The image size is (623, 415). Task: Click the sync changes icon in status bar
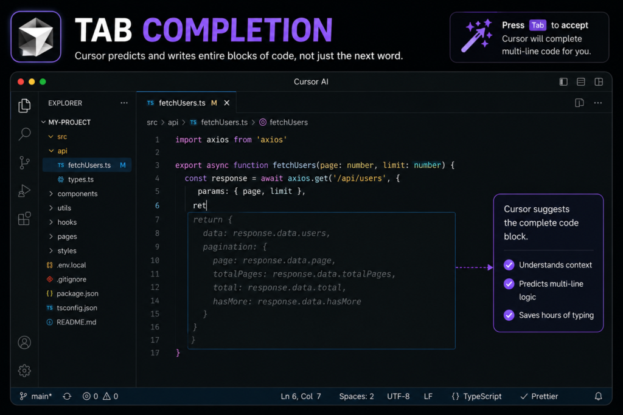click(67, 396)
